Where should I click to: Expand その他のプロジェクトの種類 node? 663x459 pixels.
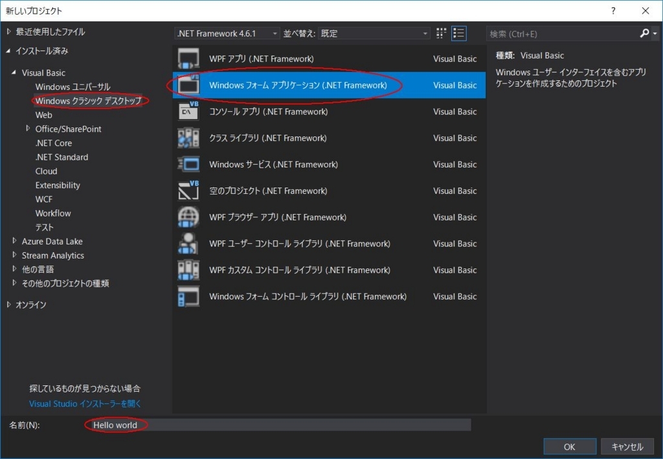[14, 283]
